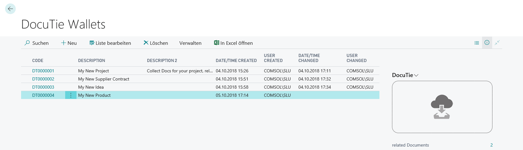Click the '04.10.2018 15:51' created date
523x150 pixels.
click(232, 79)
